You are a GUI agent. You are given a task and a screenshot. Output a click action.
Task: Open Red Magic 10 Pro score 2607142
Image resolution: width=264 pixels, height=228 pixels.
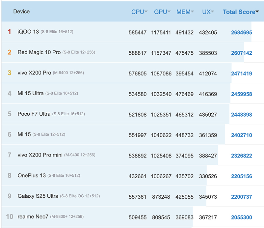click(x=241, y=53)
